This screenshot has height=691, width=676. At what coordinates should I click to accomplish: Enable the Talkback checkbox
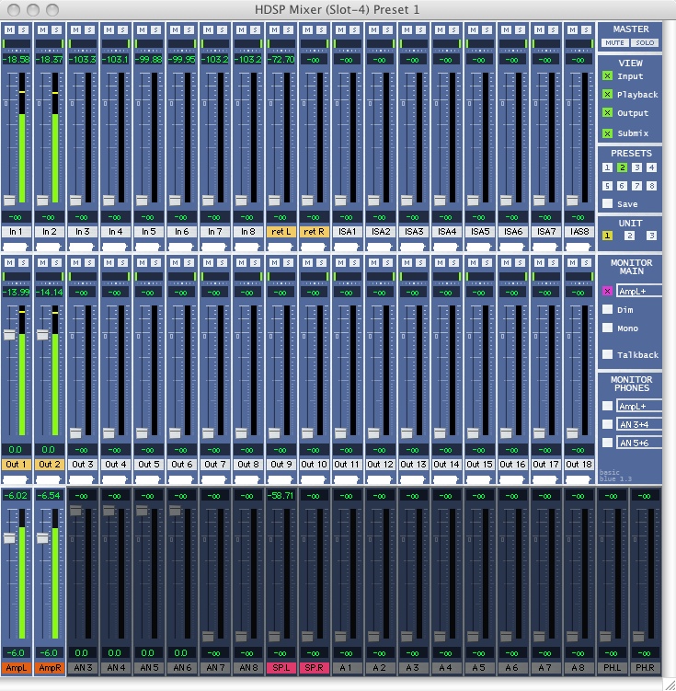tap(607, 354)
